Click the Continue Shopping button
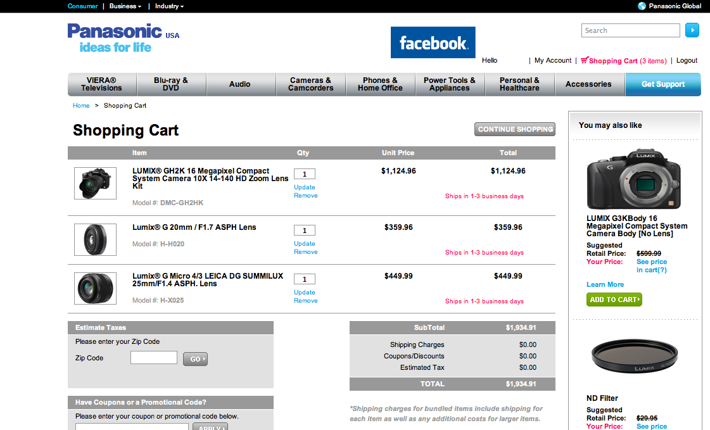This screenshot has width=710, height=430. click(x=515, y=129)
